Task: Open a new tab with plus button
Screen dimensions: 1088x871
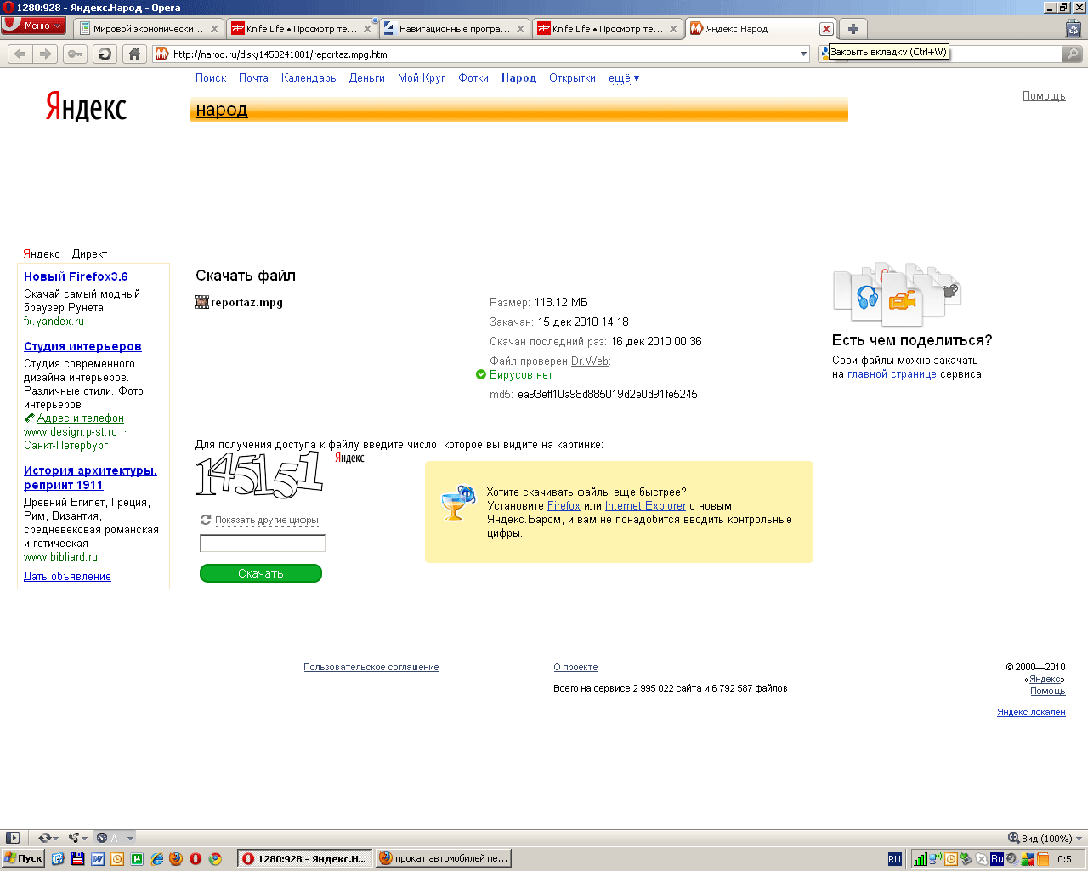Action: (x=853, y=29)
